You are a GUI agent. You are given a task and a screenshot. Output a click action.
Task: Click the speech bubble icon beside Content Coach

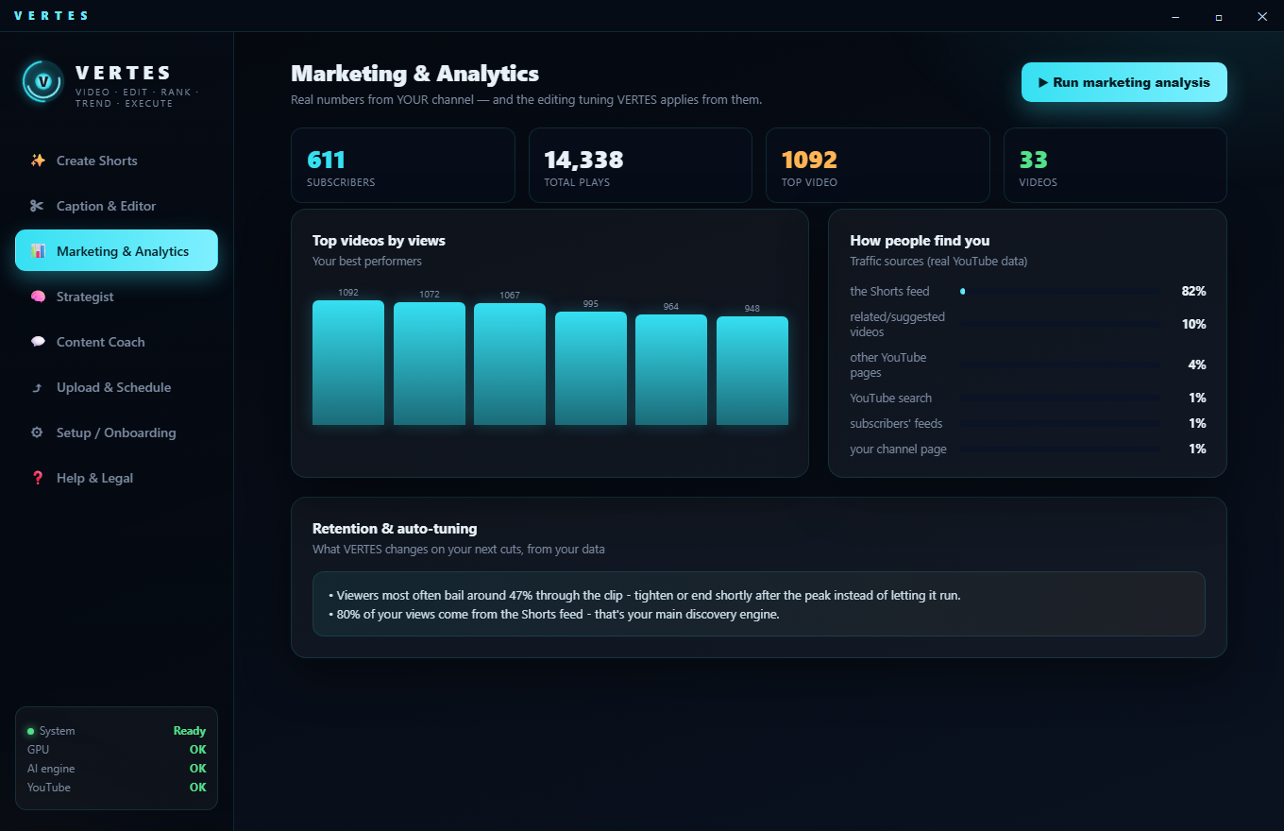pyautogui.click(x=38, y=342)
